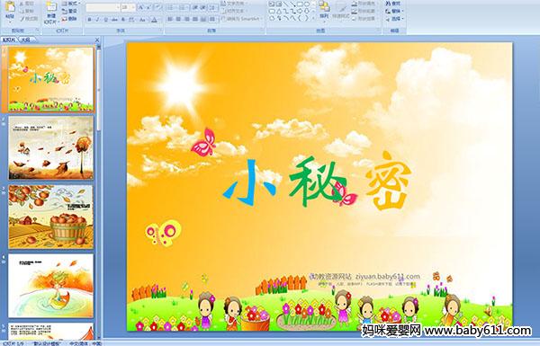Screen dimensions: 540x346
Task: Click the Reset (重设) slide button
Action: [69, 11]
